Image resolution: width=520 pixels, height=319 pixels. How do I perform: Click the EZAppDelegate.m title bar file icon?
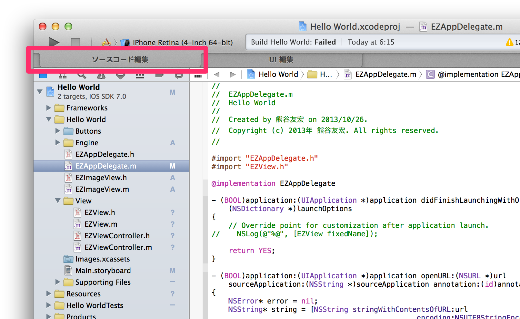point(423,26)
